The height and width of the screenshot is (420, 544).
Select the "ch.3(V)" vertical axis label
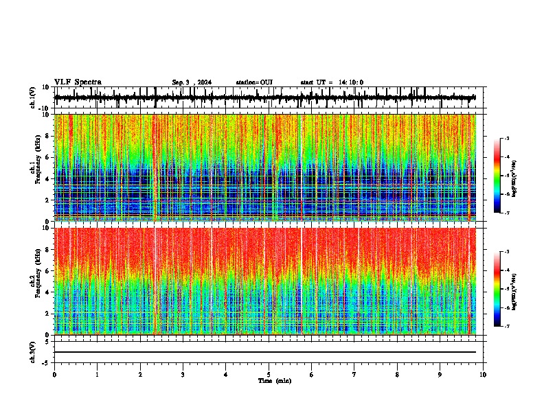point(33,353)
